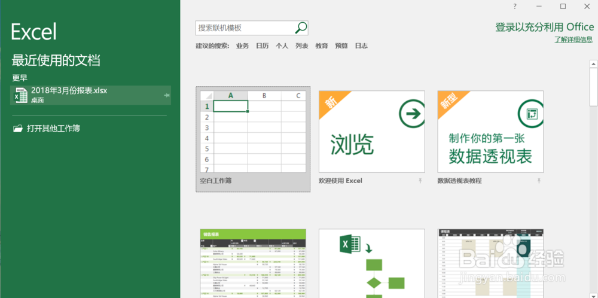Select the 空白工作簿 blank workbook template

coord(253,139)
